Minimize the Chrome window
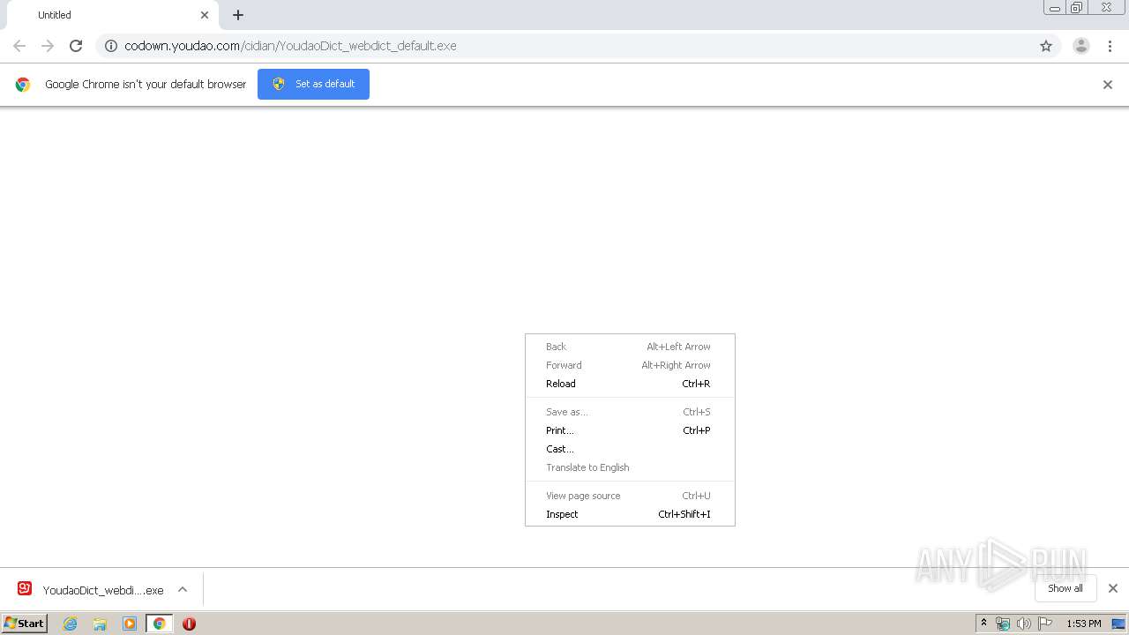Viewport: 1129px width, 635px height. 1055,8
